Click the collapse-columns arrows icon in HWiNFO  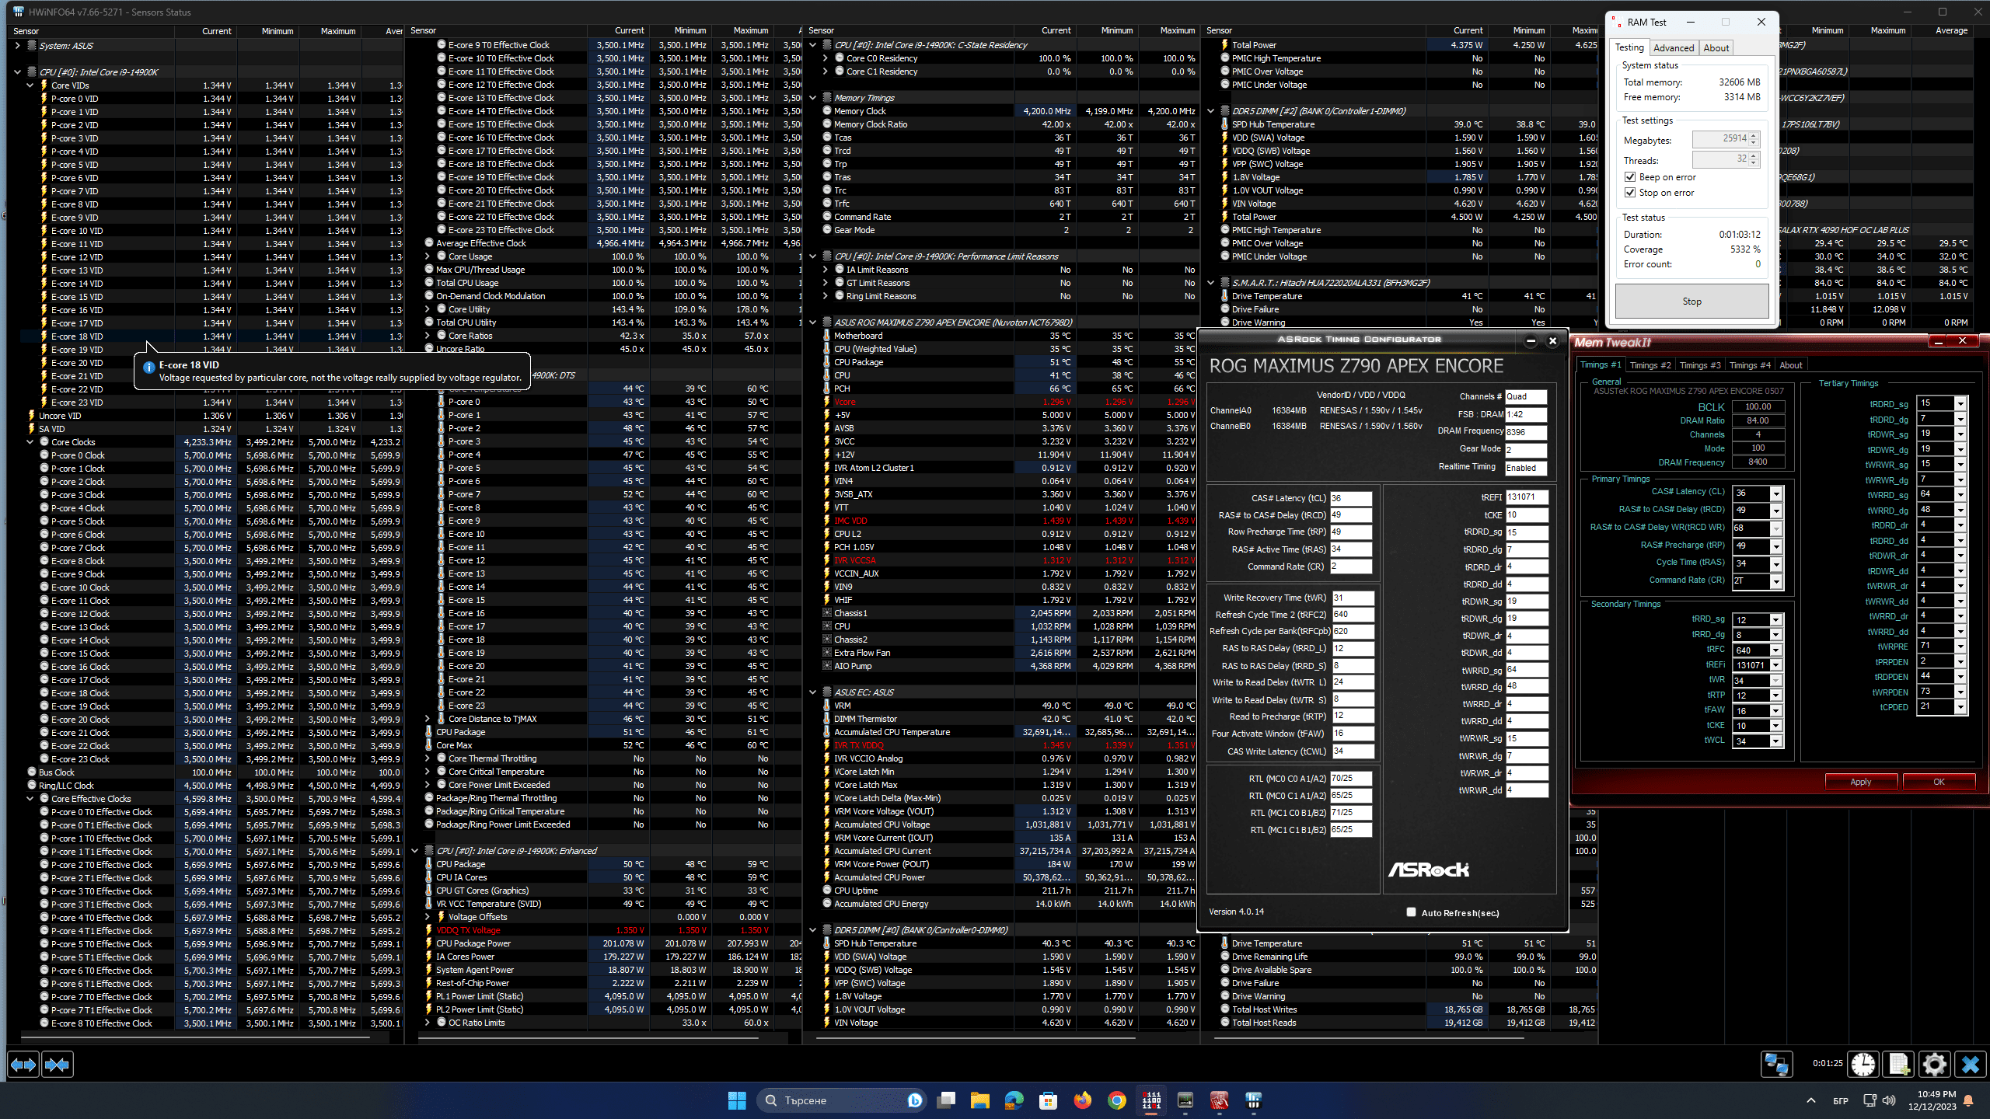58,1064
